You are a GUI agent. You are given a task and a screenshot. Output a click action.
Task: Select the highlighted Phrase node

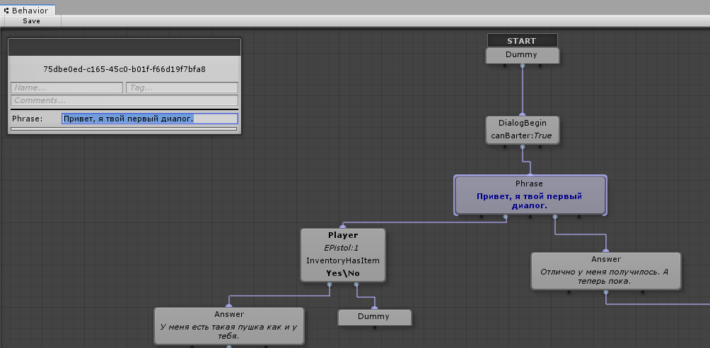[x=530, y=196]
